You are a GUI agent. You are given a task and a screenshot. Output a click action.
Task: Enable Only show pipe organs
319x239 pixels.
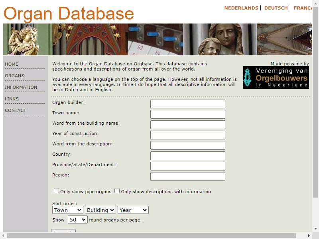tap(56, 191)
